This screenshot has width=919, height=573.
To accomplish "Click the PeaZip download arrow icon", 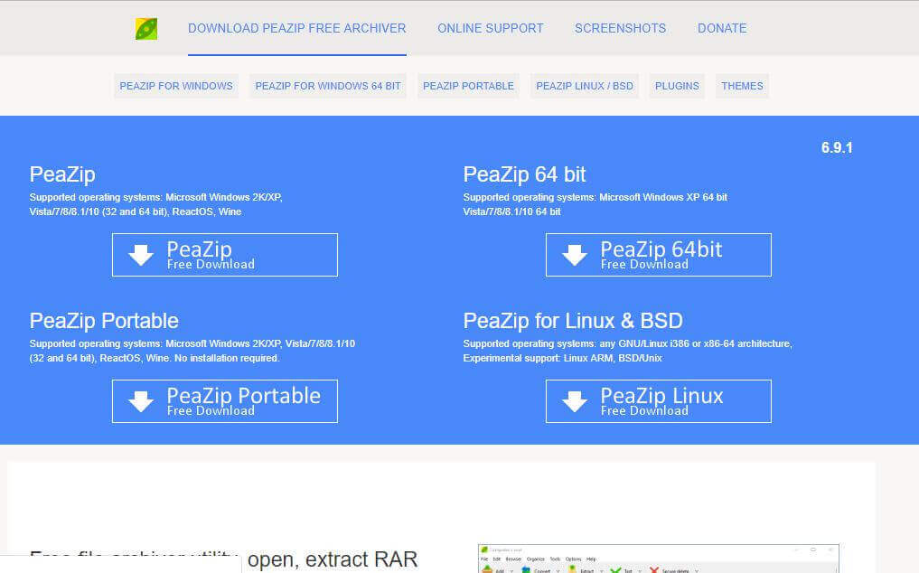I will click(x=141, y=256).
